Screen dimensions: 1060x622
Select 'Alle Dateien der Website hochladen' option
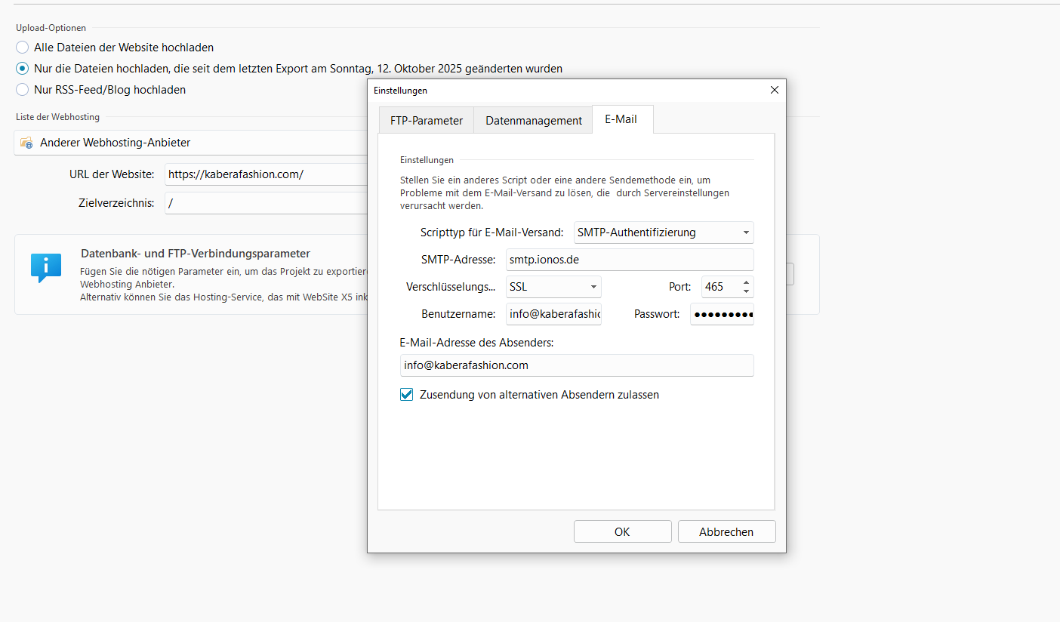(x=23, y=48)
